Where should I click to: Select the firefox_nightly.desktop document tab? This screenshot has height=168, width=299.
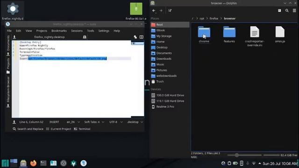click(x=50, y=37)
